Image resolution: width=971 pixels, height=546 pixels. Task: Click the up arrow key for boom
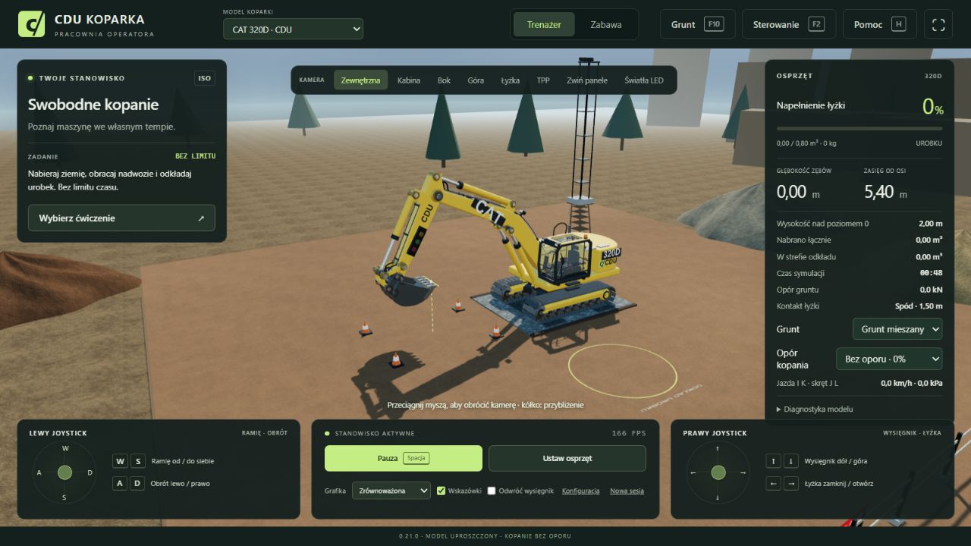pos(773,461)
